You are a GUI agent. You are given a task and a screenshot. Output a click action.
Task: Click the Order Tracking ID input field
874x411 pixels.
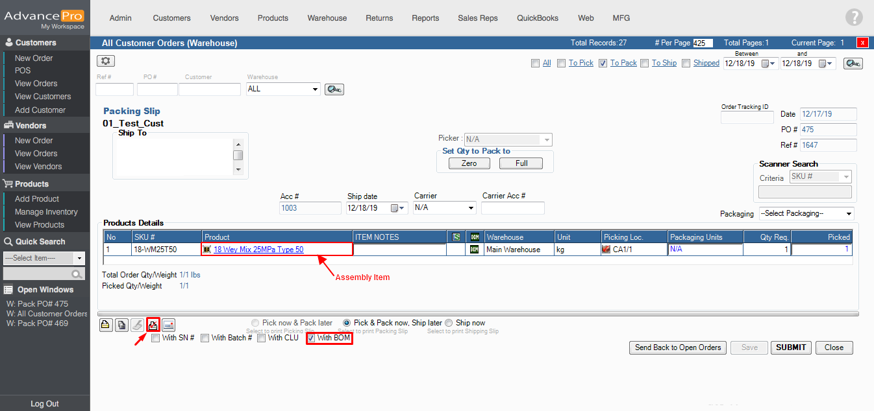[x=747, y=117]
